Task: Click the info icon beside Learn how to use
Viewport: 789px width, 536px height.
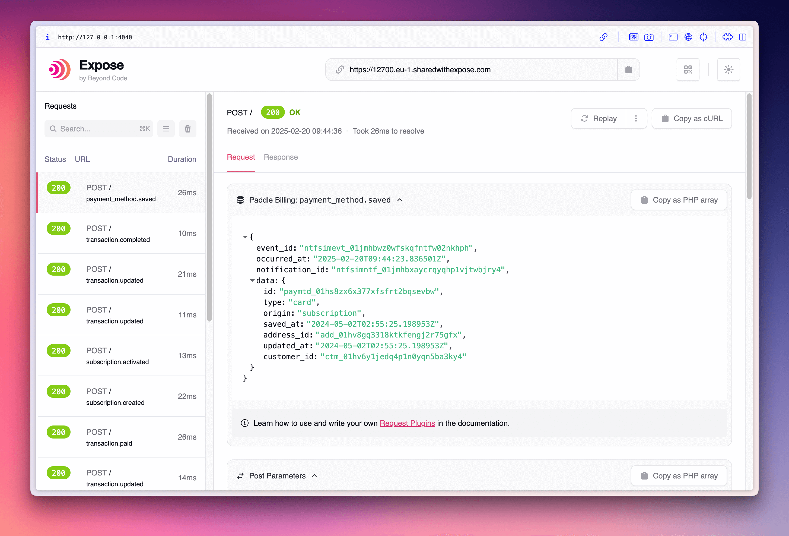Action: click(244, 423)
